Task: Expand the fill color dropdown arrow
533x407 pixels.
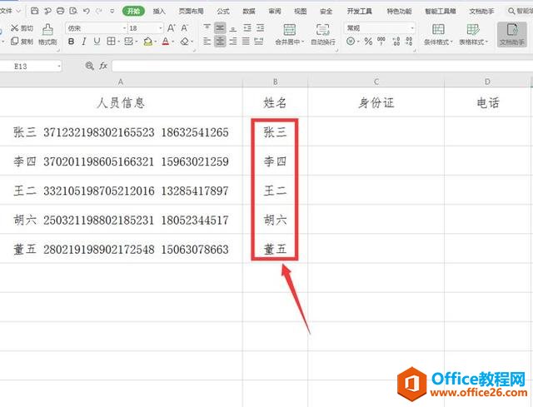Action: point(155,42)
